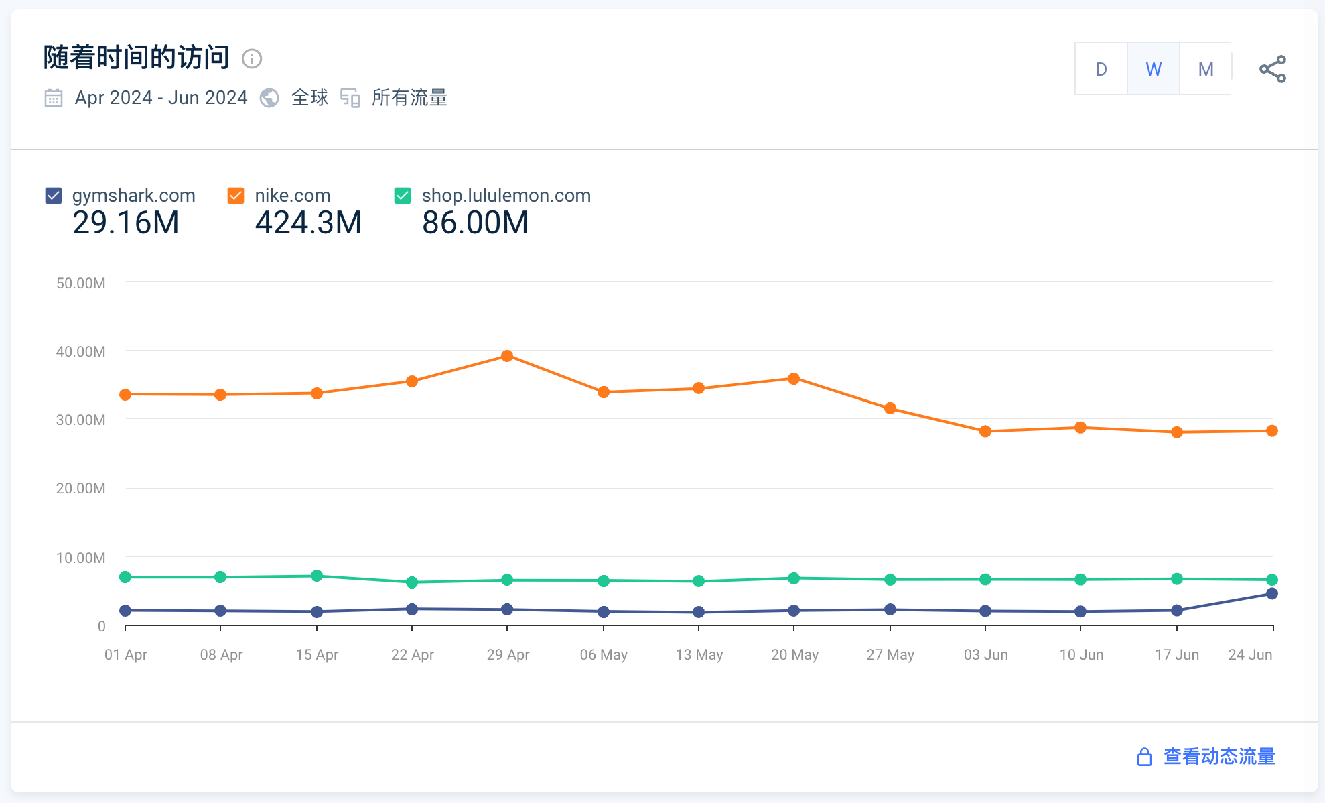Click the share icon
This screenshot has height=803, width=1325.
[x=1272, y=69]
